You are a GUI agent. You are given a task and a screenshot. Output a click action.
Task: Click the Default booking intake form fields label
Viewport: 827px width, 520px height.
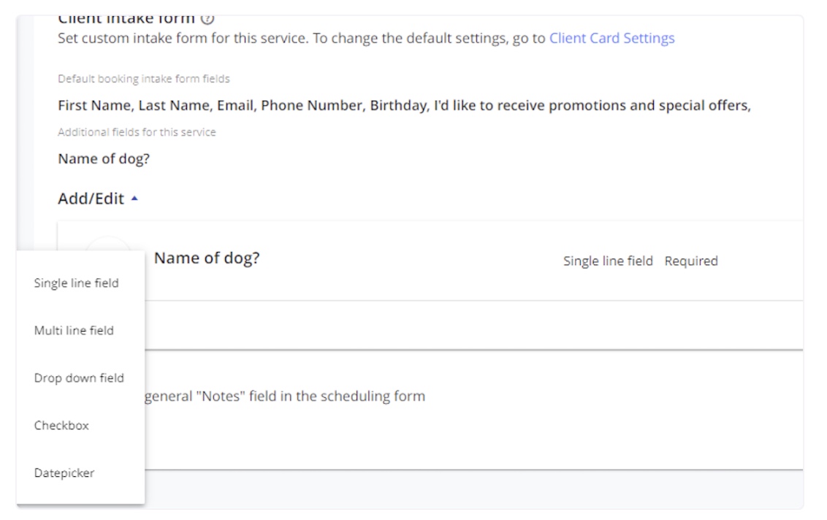tap(144, 79)
